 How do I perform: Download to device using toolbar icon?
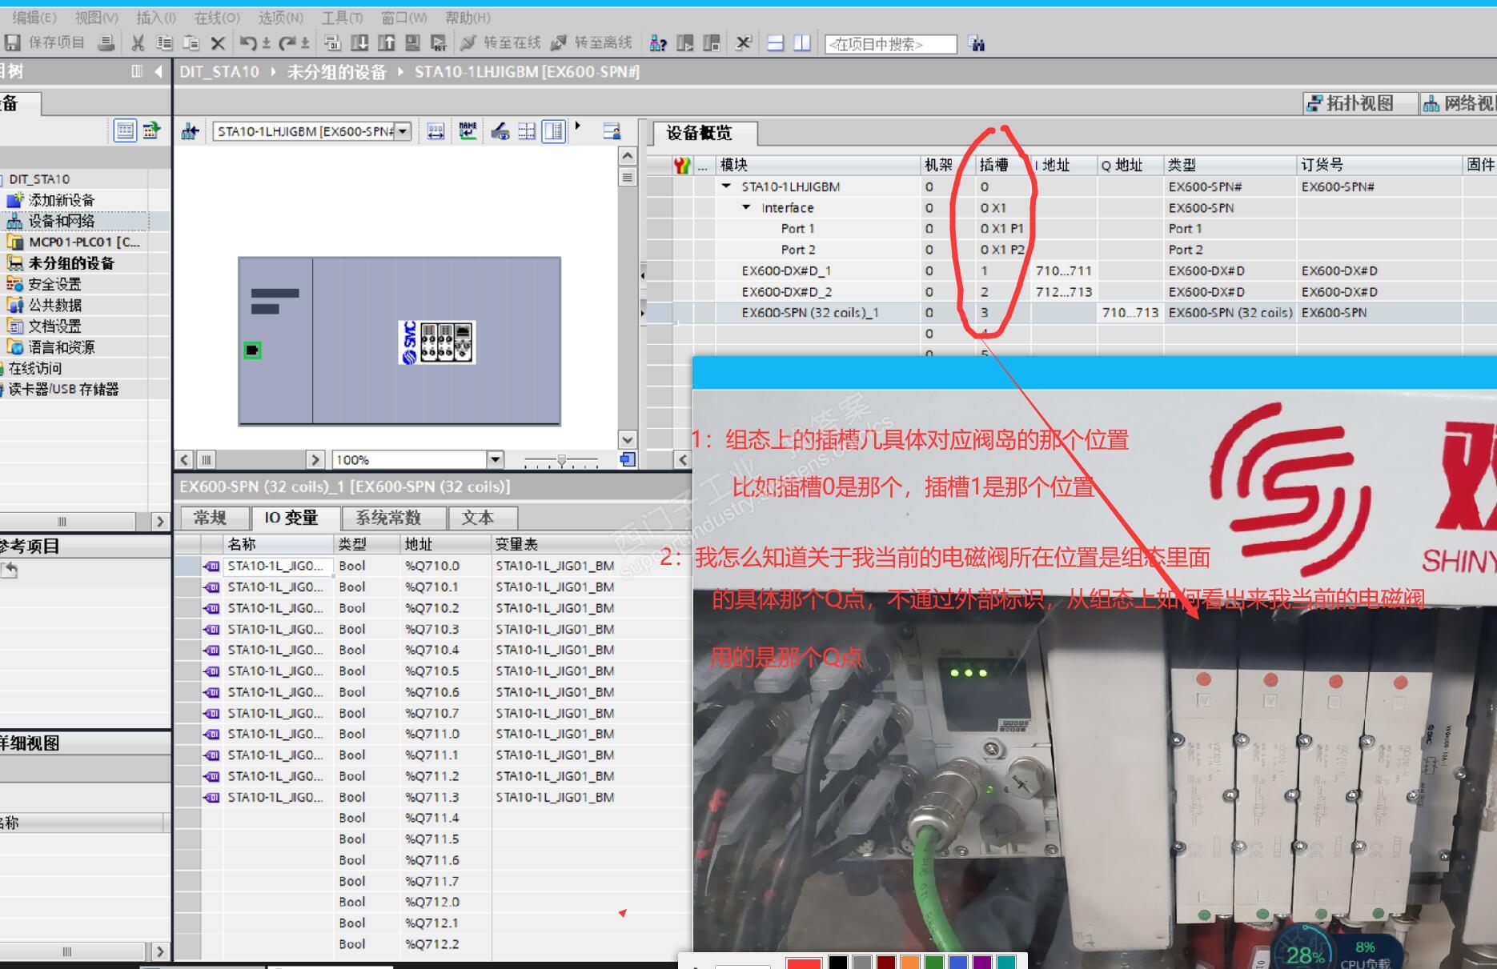coord(359,43)
